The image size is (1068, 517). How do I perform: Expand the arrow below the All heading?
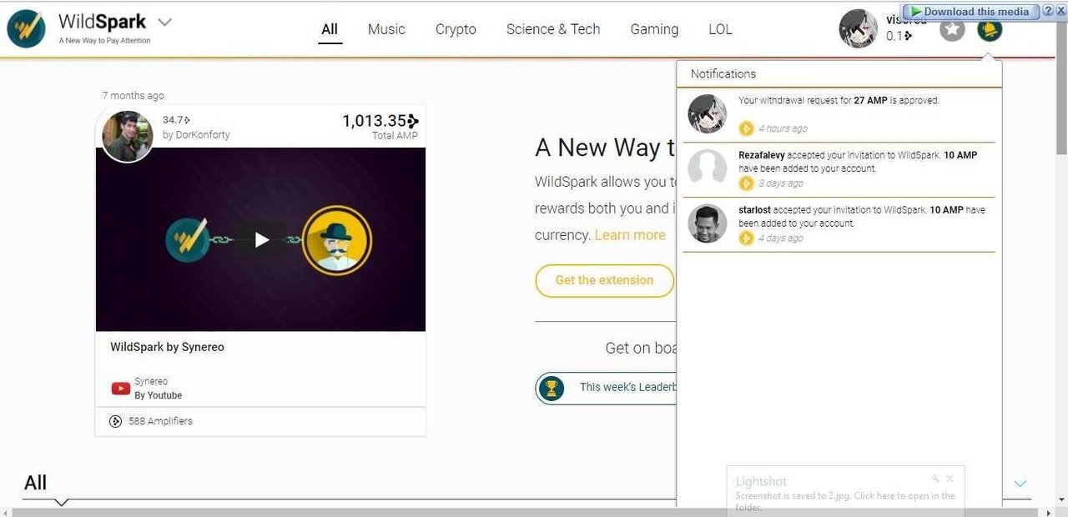61,502
